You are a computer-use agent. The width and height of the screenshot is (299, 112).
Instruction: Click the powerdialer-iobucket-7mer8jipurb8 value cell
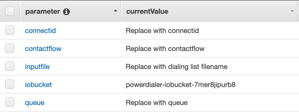pyautogui.click(x=181, y=84)
